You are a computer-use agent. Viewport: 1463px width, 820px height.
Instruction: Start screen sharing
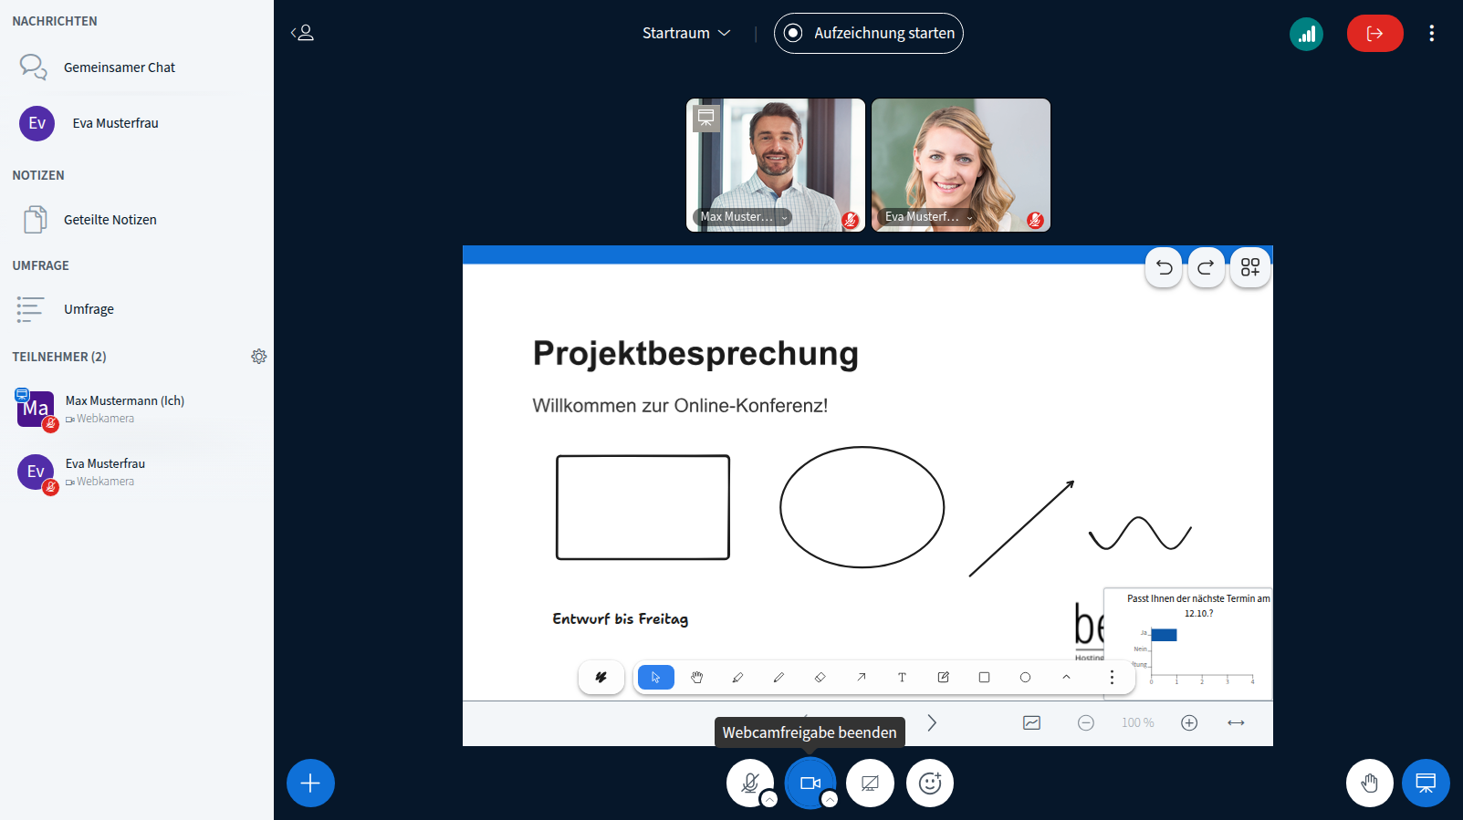tap(870, 784)
